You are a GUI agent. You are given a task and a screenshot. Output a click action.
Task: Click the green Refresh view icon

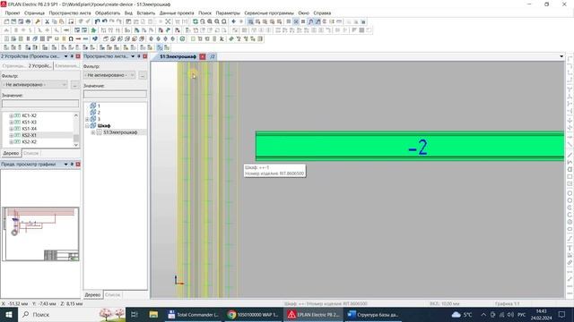tap(196, 21)
